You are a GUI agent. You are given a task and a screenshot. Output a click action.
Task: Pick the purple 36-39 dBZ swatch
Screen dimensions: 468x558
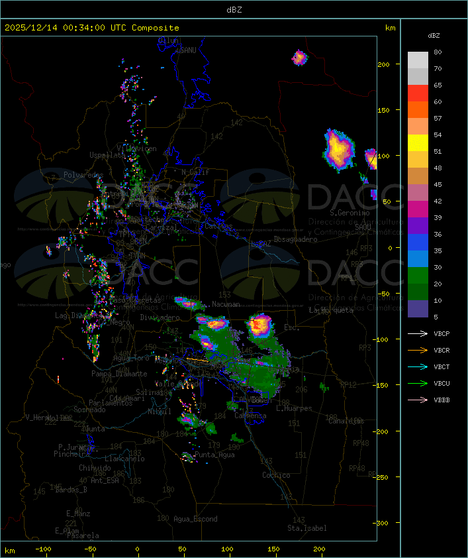(x=418, y=225)
